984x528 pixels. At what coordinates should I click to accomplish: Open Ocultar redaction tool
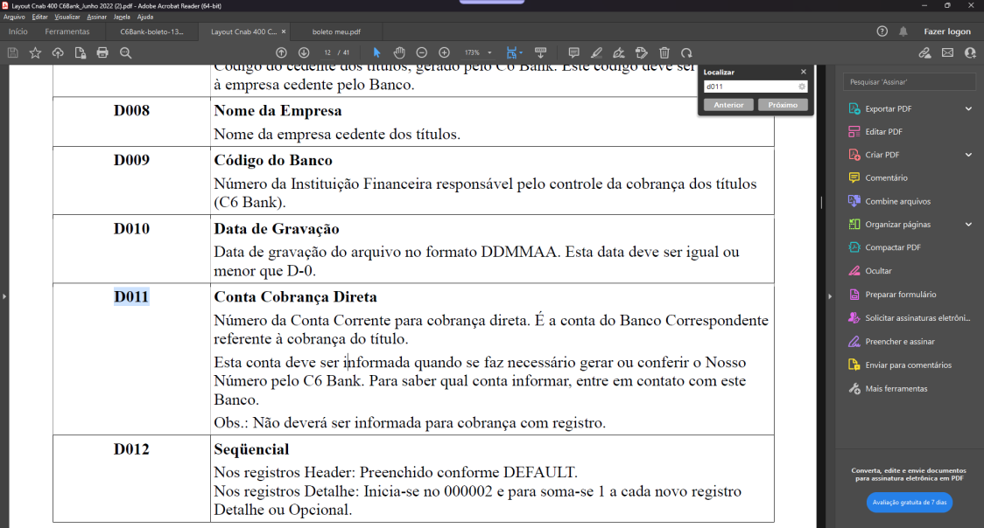click(x=878, y=271)
